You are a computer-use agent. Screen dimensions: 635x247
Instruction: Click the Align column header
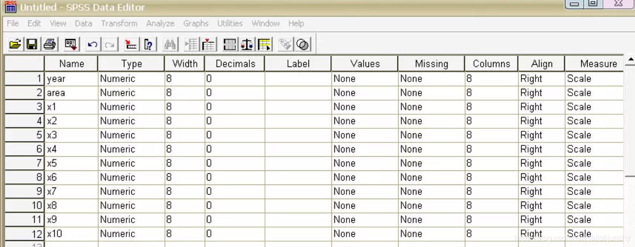[x=542, y=64]
